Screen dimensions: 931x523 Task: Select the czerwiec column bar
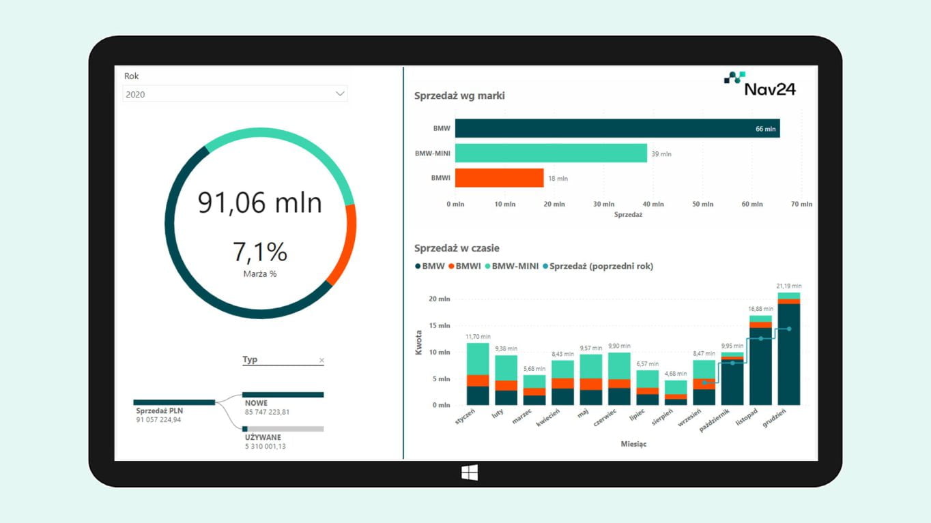[619, 378]
